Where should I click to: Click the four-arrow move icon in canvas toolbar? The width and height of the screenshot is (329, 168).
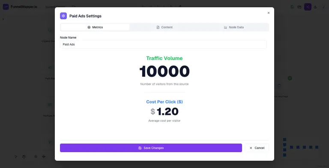click(44, 156)
